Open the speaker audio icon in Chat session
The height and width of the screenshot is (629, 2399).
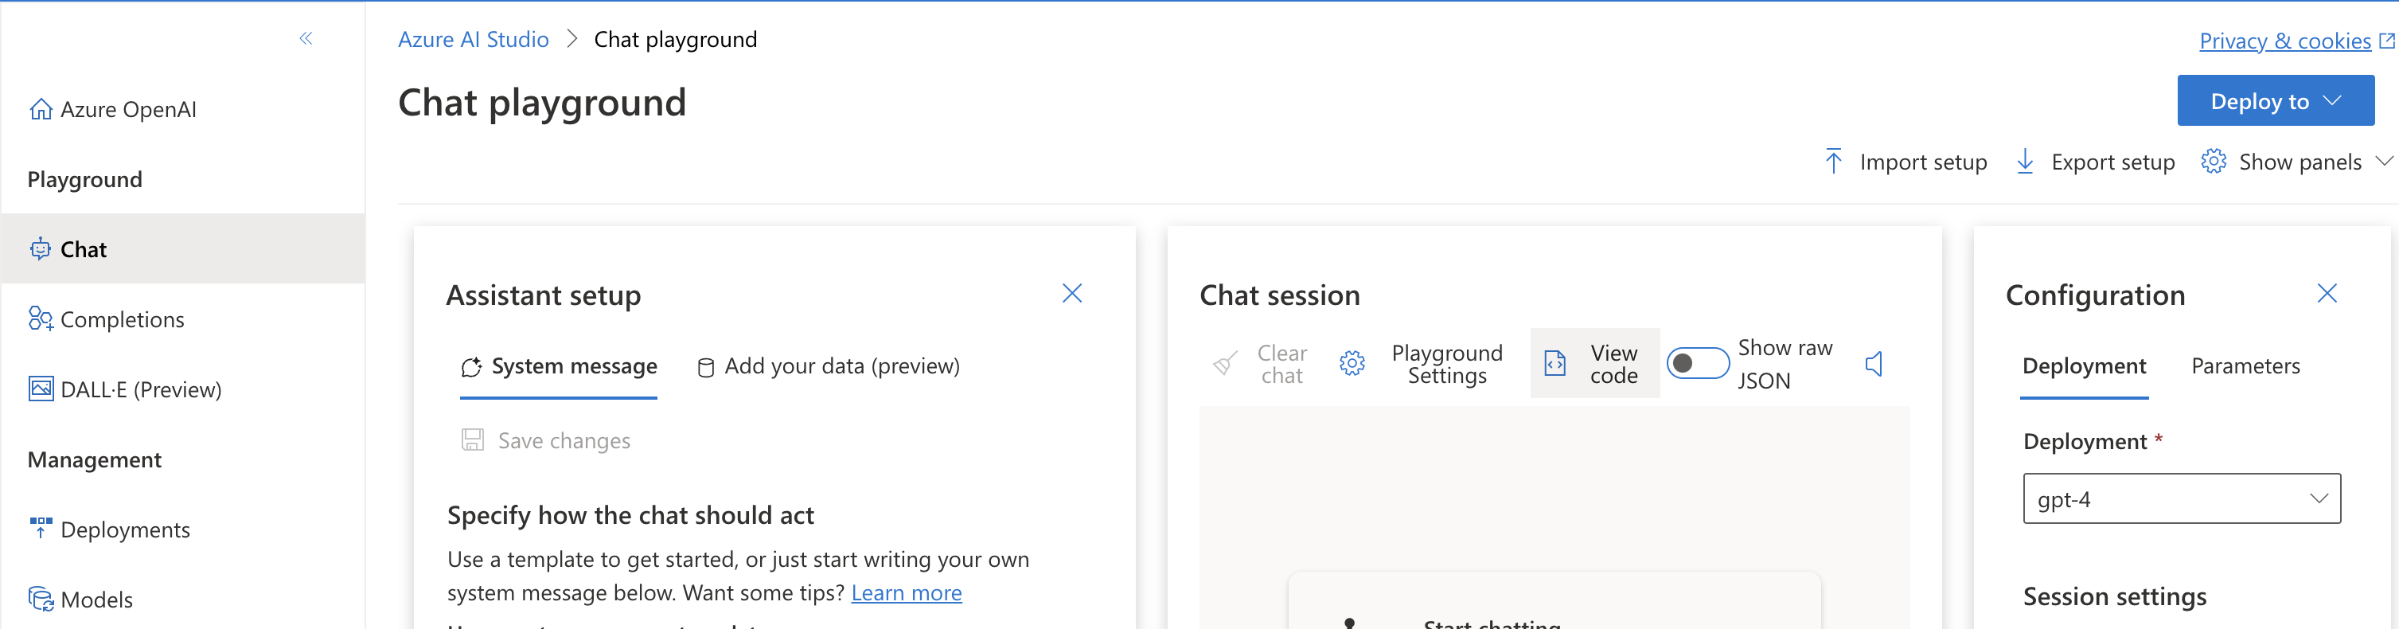(1874, 363)
